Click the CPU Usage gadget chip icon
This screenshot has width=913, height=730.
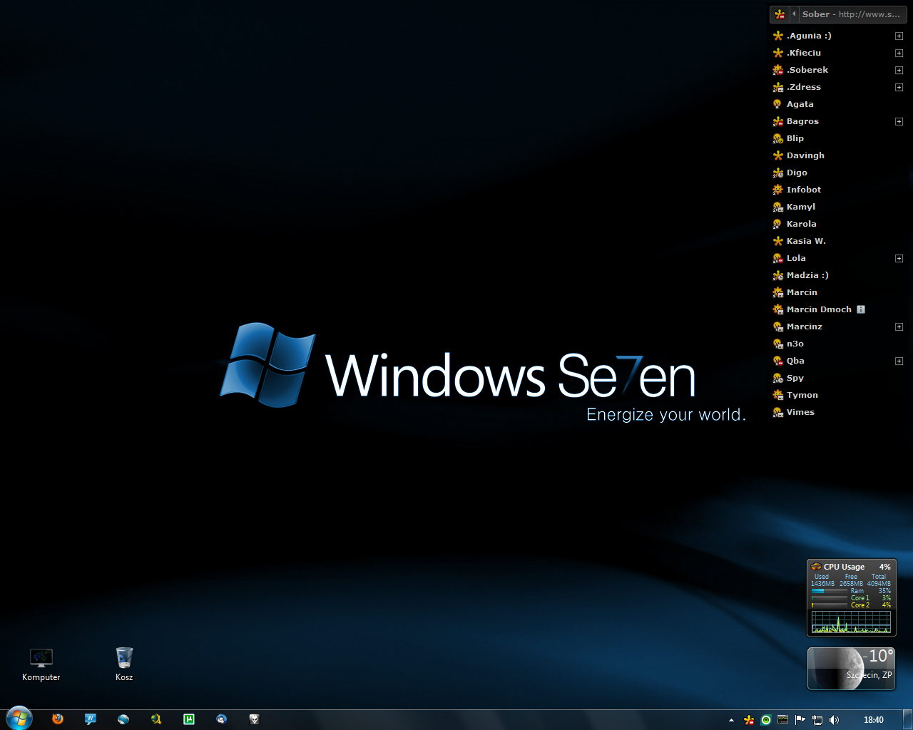point(816,567)
